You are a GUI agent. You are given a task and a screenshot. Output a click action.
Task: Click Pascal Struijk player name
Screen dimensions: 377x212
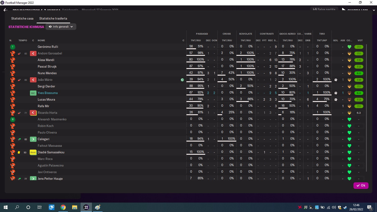47,67
